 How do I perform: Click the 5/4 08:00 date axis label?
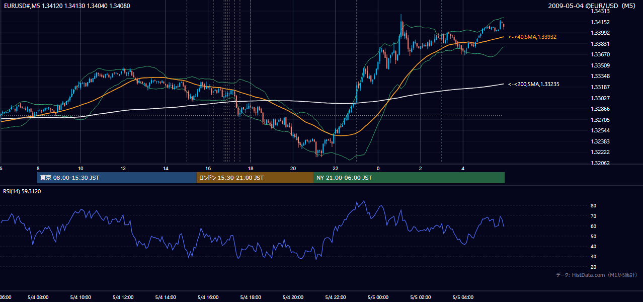point(38,297)
